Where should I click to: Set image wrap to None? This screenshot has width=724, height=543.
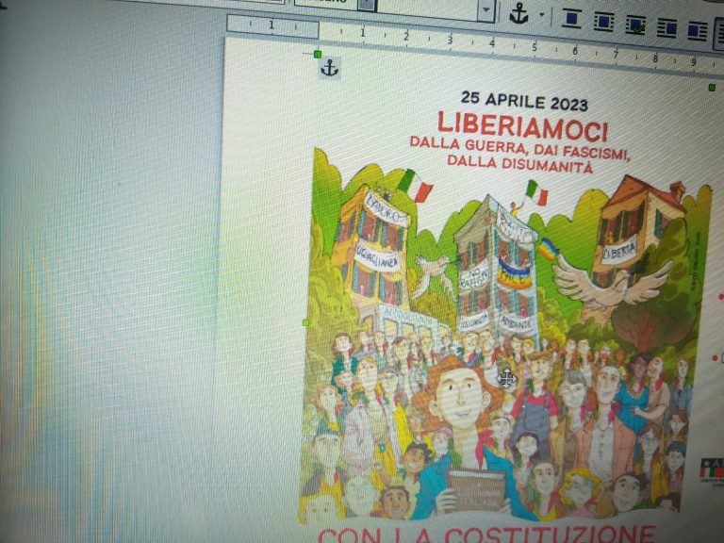coord(571,19)
